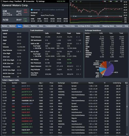Click the Feb08(W) 28.5 P option
129x136 pixels.
coord(28,101)
